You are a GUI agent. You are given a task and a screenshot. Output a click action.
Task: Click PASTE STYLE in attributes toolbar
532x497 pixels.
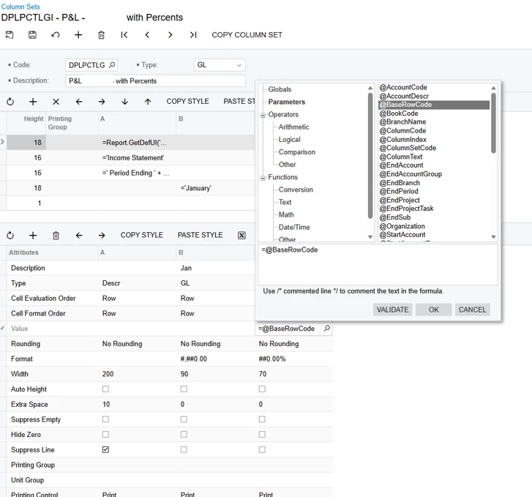point(201,235)
